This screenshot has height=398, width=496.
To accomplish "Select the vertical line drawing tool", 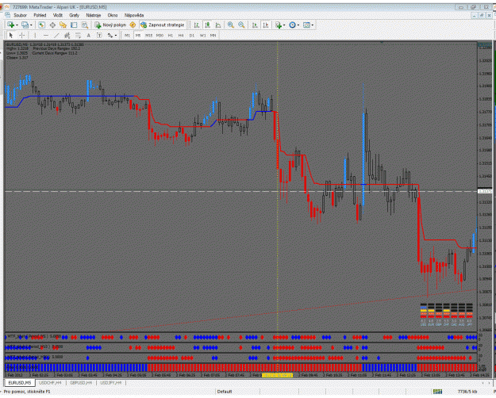I will click(35, 36).
